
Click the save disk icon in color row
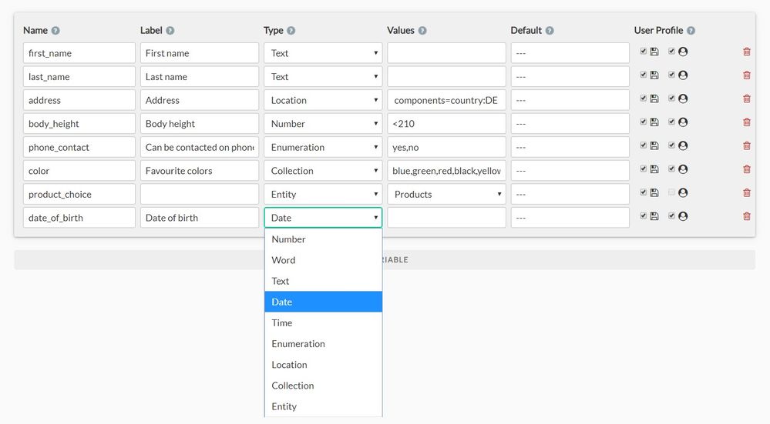coord(654,169)
